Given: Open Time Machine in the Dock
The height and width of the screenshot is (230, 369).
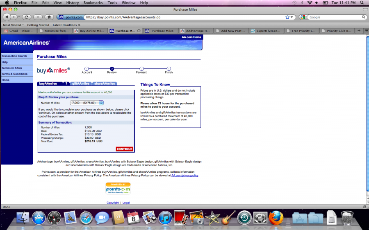Looking at the screenshot, I should (x=244, y=218).
